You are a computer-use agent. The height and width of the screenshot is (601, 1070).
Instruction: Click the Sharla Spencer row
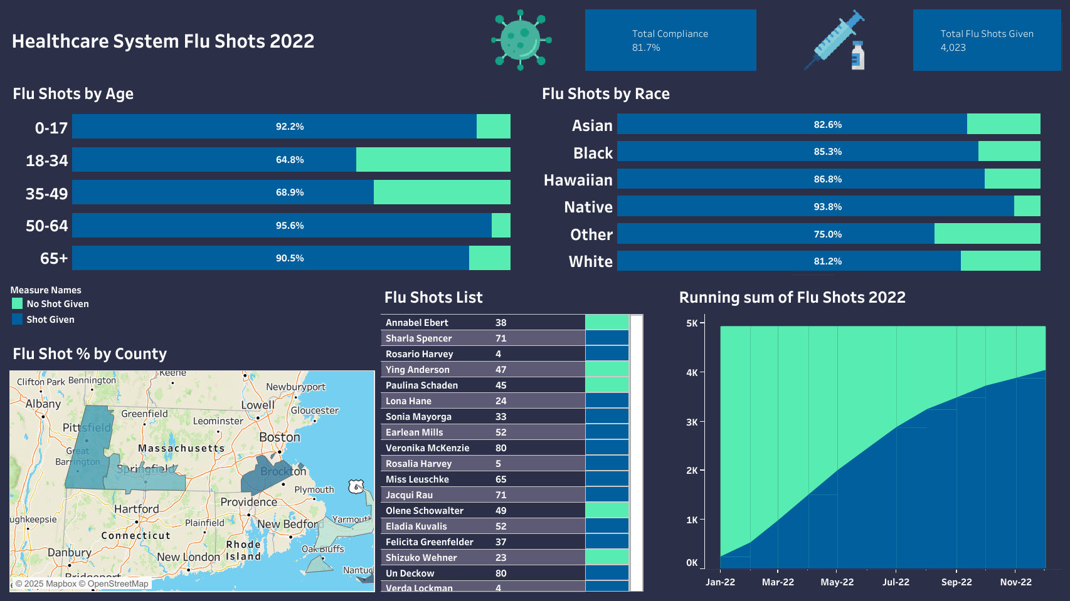point(504,338)
